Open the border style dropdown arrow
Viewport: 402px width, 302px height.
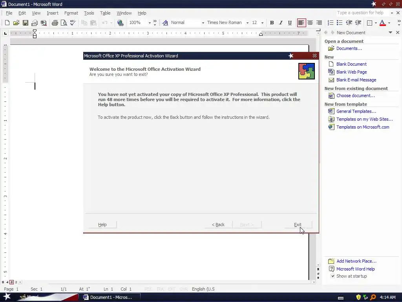376,23
